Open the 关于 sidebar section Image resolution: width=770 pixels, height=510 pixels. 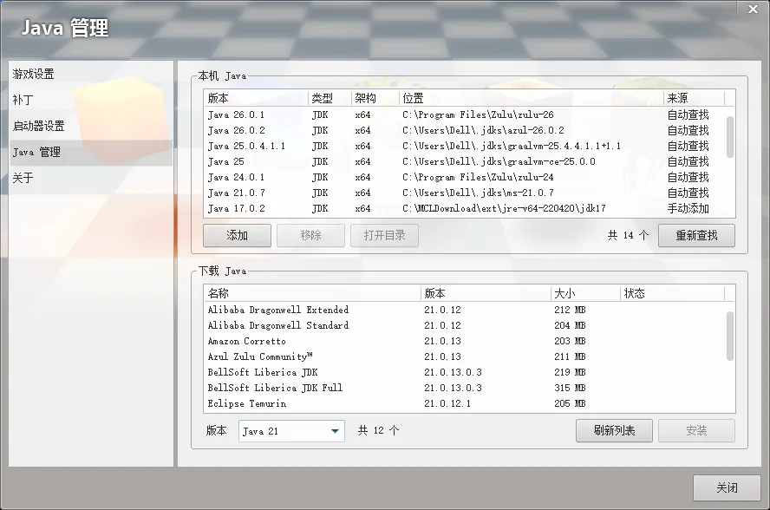click(x=91, y=178)
